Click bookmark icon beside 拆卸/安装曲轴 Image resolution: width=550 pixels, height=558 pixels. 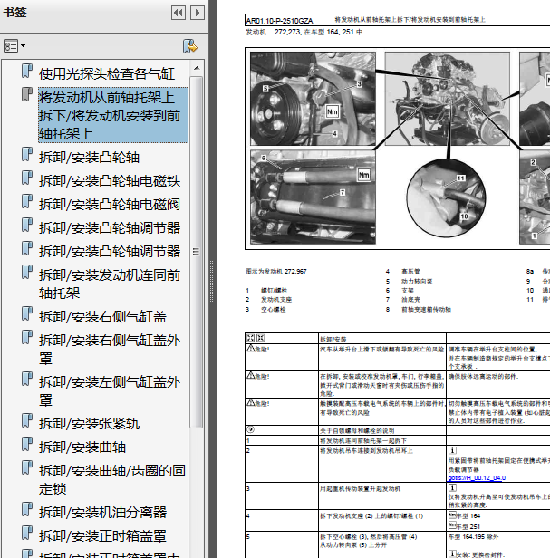[x=26, y=444]
